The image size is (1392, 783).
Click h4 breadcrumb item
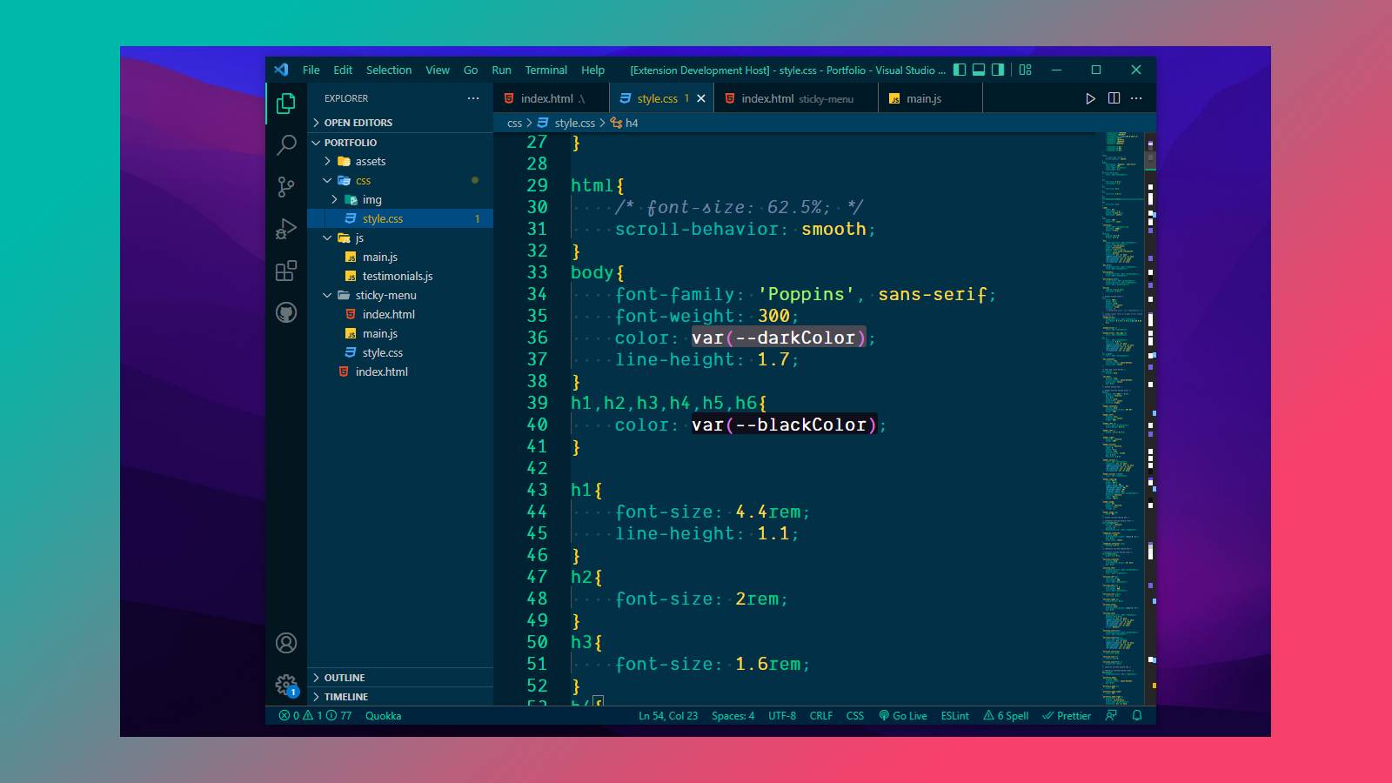click(x=625, y=123)
